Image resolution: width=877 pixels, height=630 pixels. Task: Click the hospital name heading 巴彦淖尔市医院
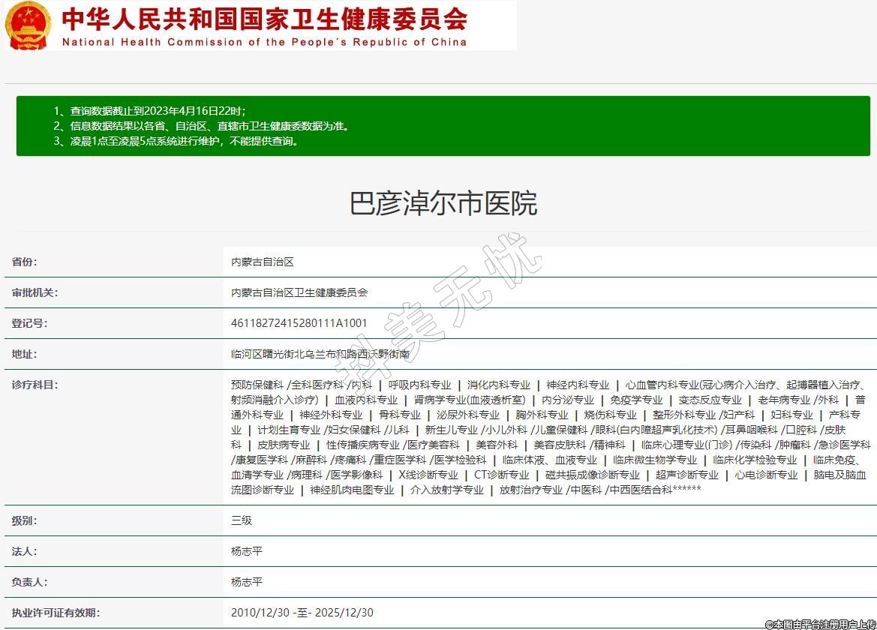click(443, 204)
